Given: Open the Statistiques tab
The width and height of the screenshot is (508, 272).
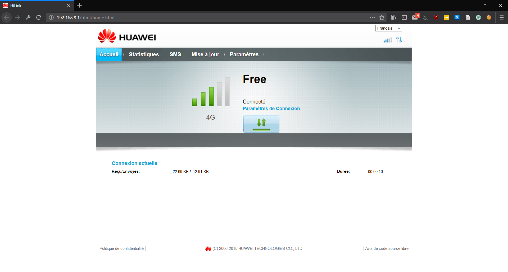Looking at the screenshot, I should [x=144, y=54].
